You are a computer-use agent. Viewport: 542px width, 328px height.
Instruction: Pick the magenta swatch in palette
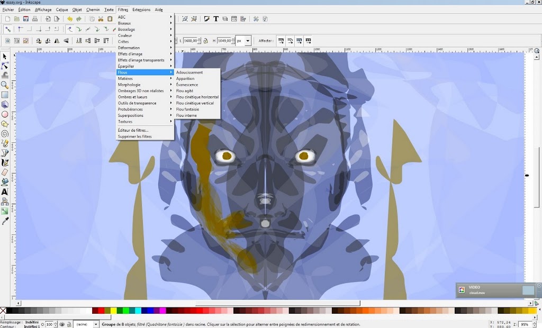[x=162, y=311]
